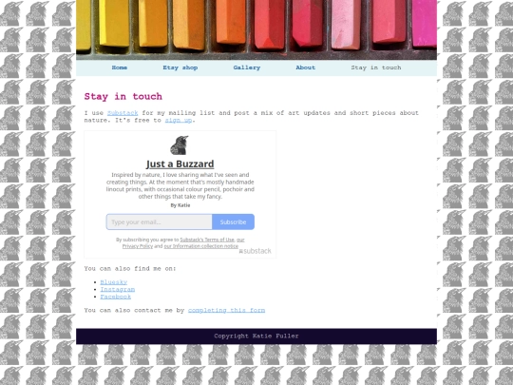This screenshot has width=513, height=385.
Task: Visit the Bluesky profile link
Action: (114, 282)
